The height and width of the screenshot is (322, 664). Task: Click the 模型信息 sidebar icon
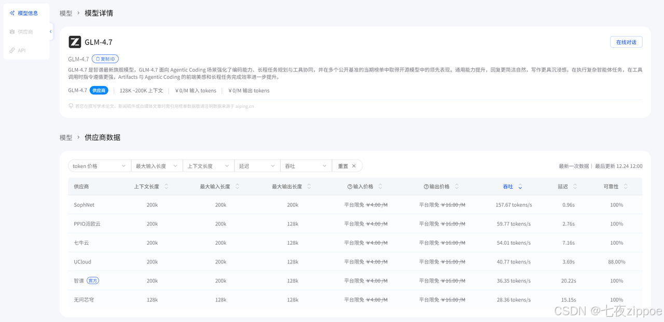pyautogui.click(x=12, y=13)
